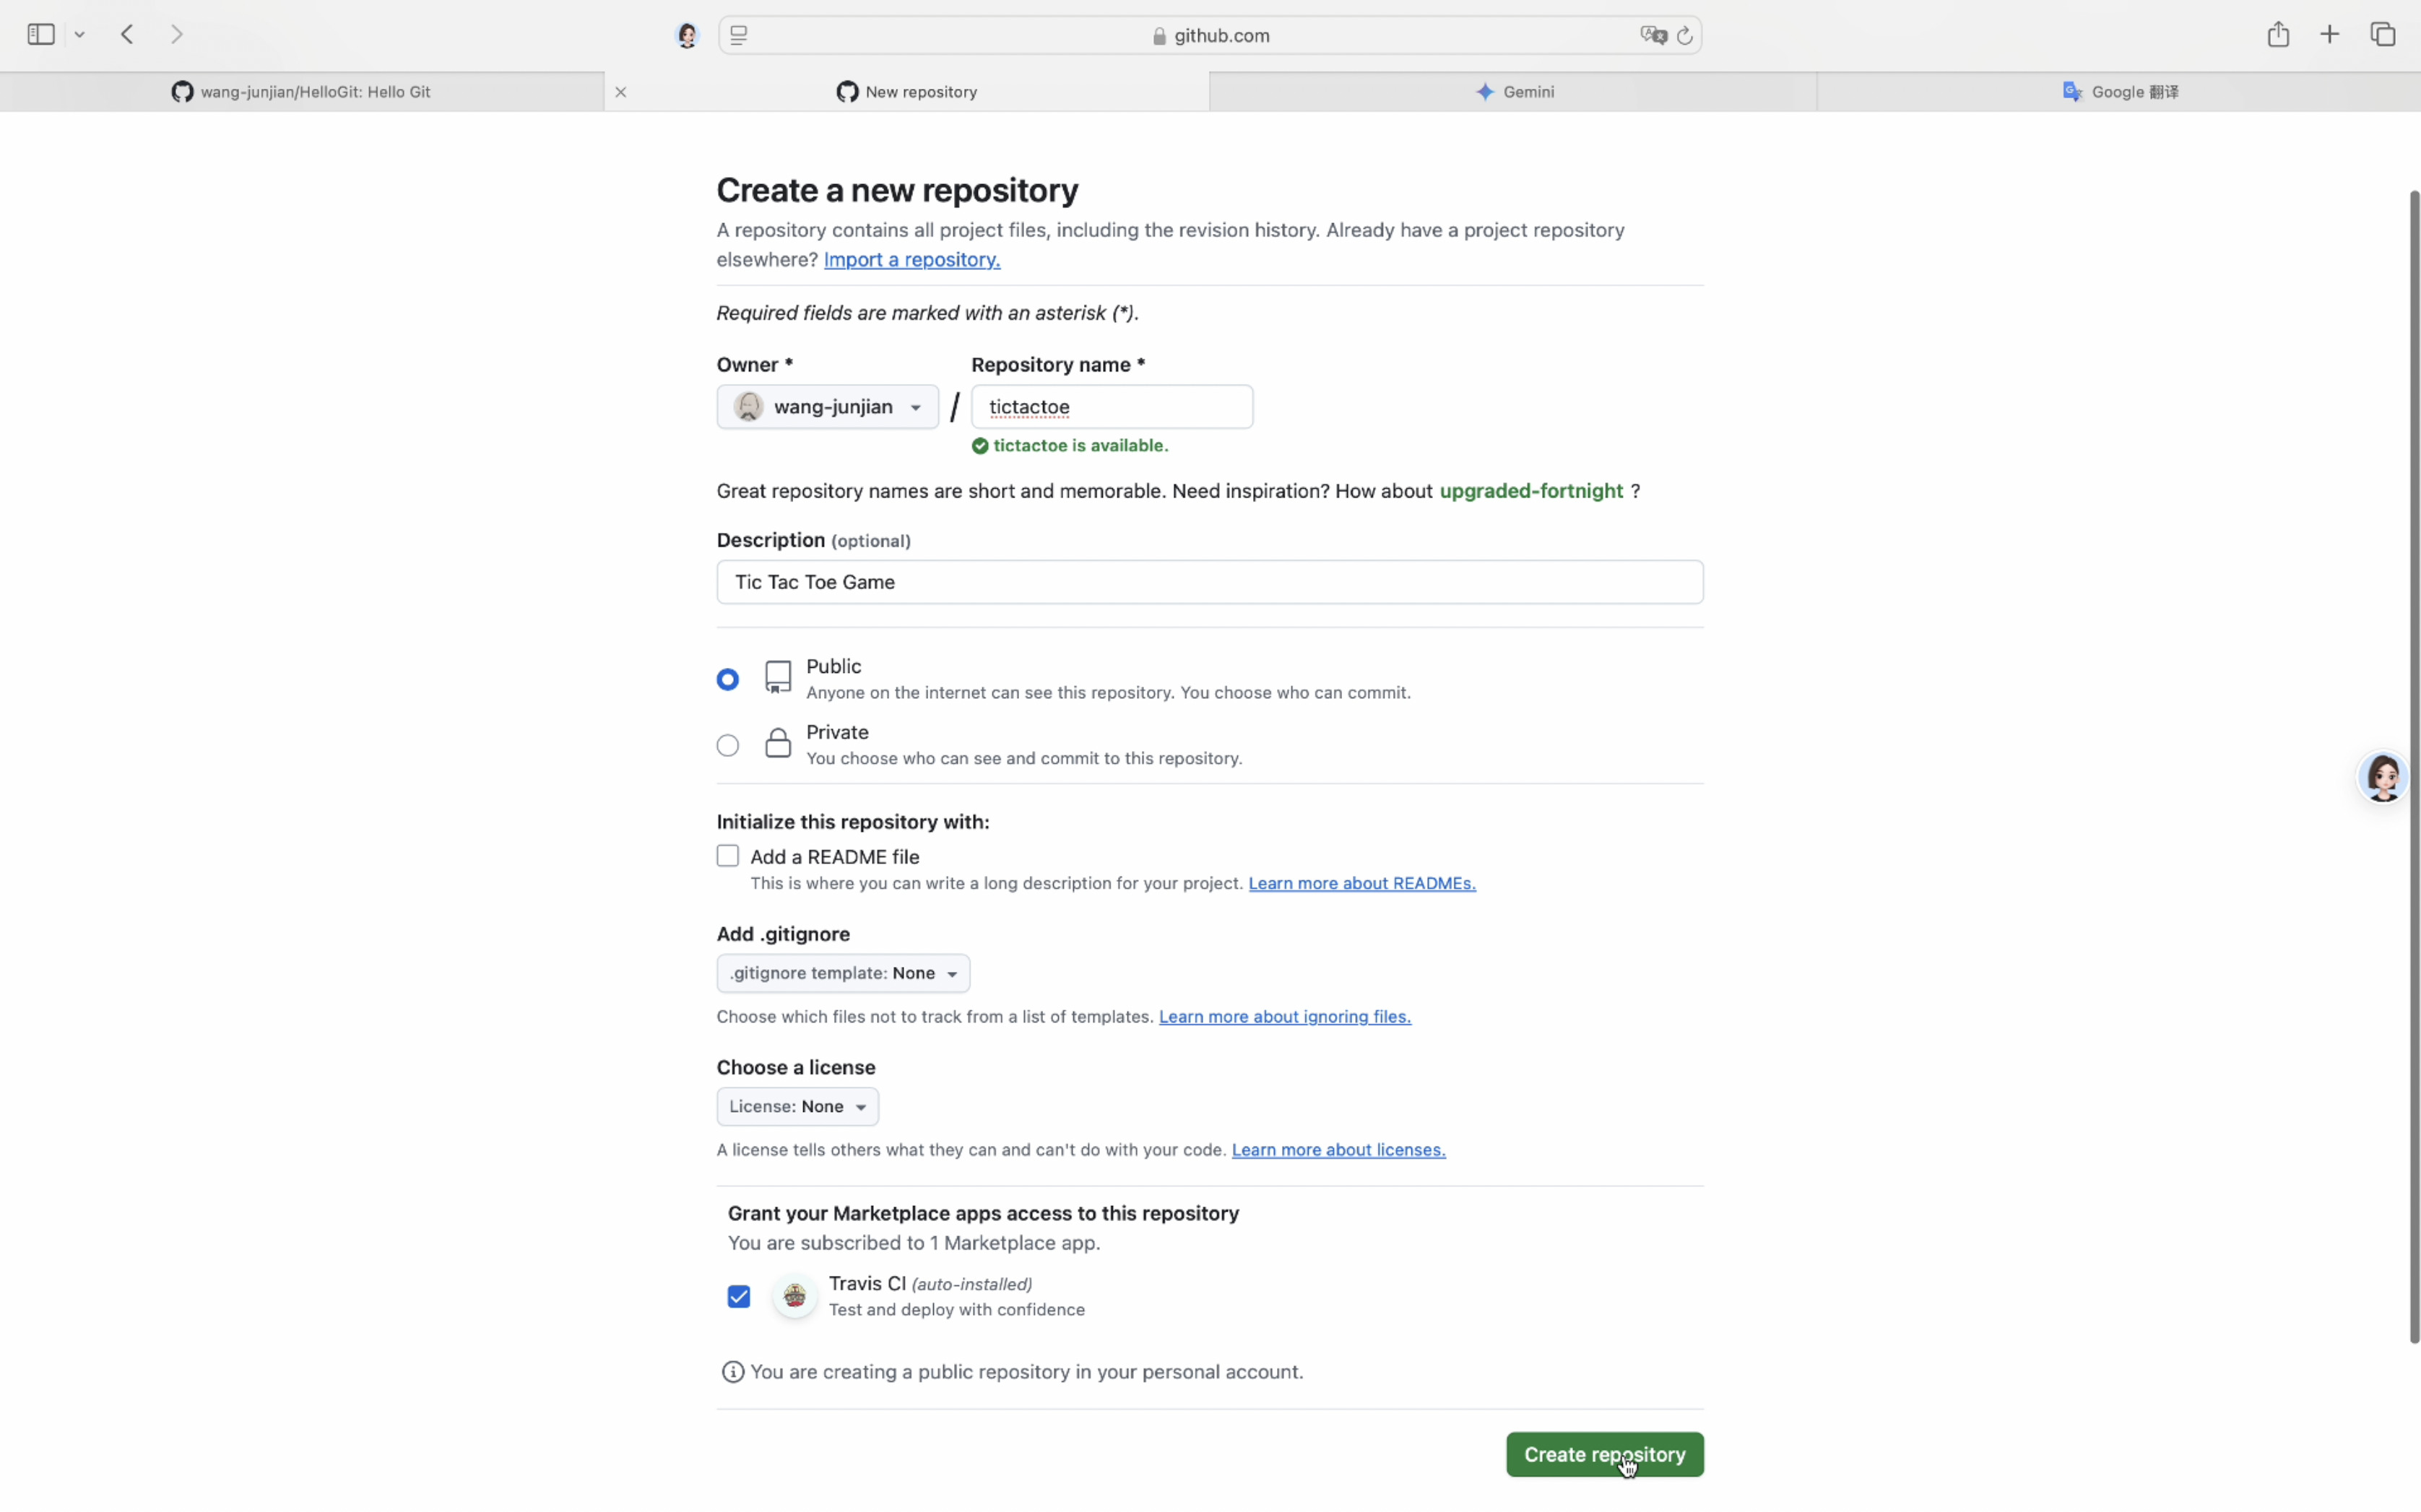Select the Private visibility radio button

tap(728, 746)
